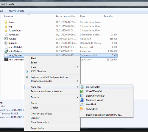Open Propiedades from the context menu
The width and height of the screenshot is (148, 132).
[x=52, y=128]
